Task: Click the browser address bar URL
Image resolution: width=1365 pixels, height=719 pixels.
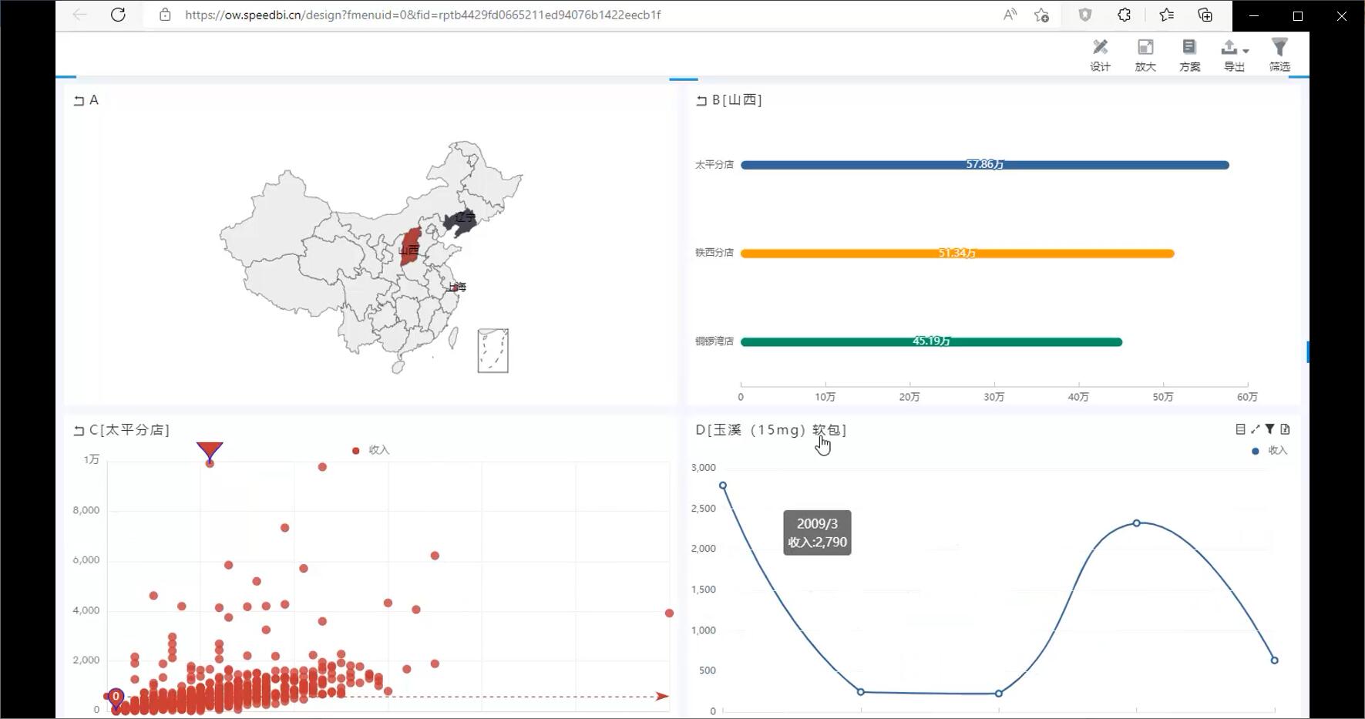Action: point(422,15)
